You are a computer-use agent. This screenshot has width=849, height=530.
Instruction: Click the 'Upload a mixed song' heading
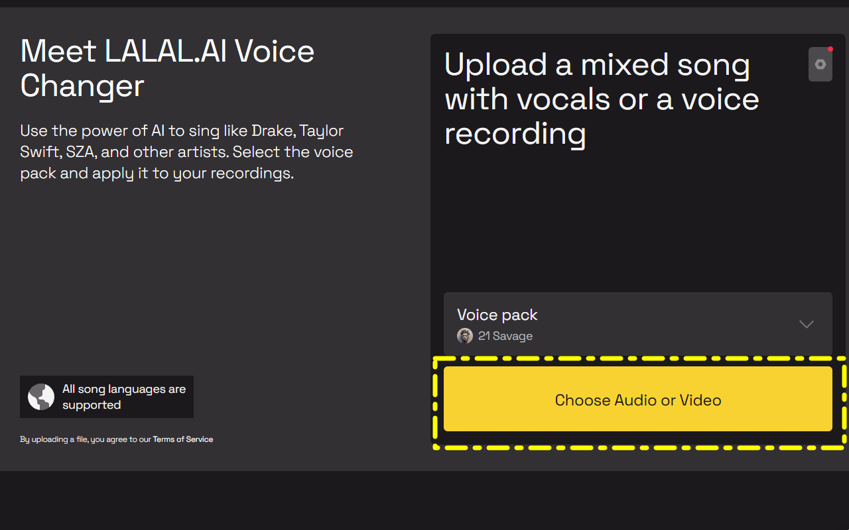(602, 99)
